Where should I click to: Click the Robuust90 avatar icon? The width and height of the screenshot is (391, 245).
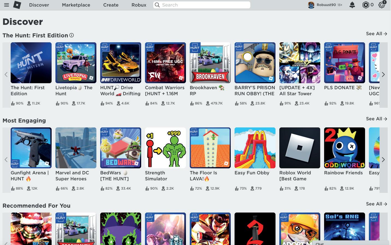coord(311,5)
